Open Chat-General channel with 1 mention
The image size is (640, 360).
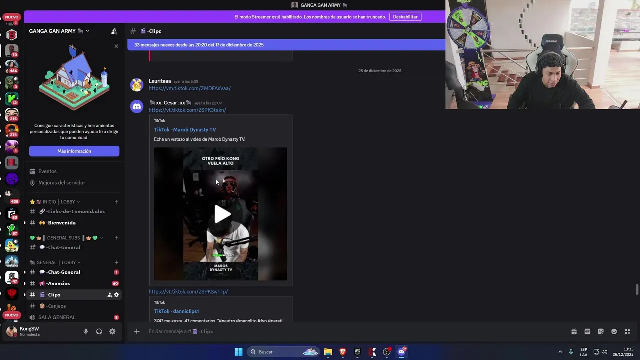coord(74,272)
